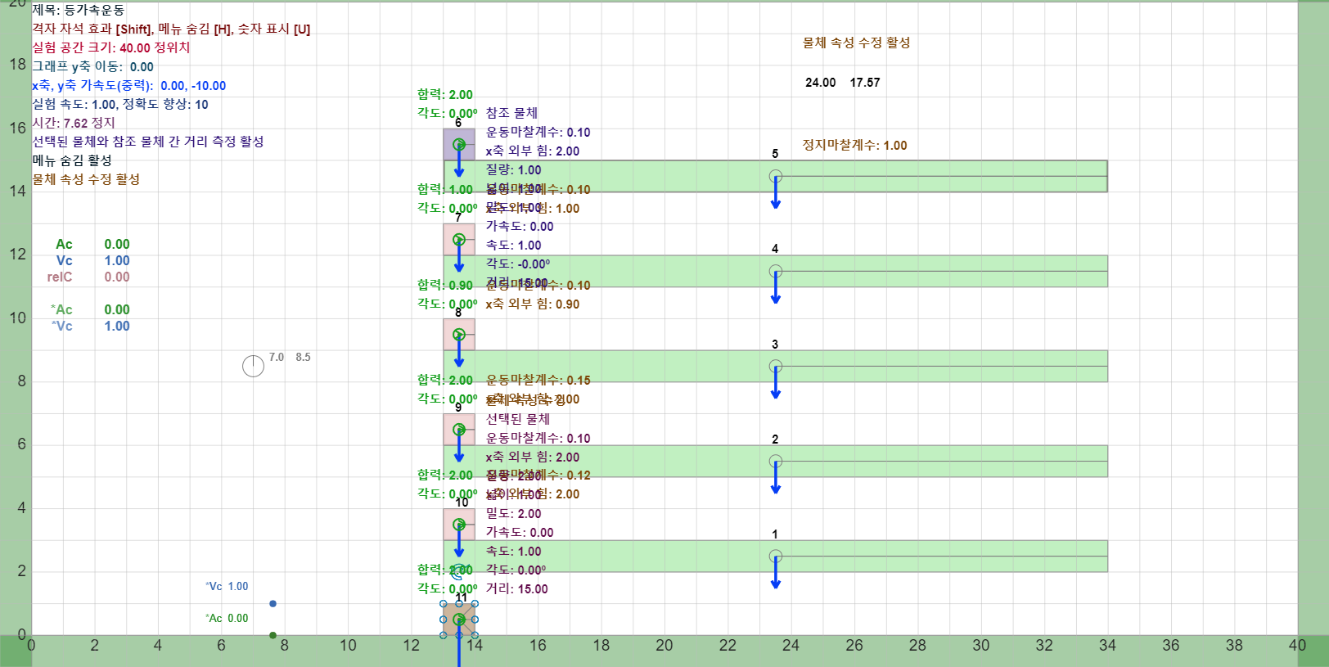Click the clock icon beside 7.0 8.5
This screenshot has width=1329, height=667.
coord(254,366)
